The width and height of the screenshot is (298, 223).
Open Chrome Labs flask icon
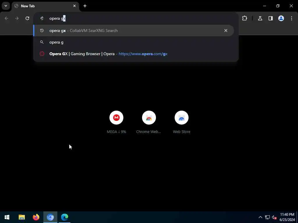point(260,18)
